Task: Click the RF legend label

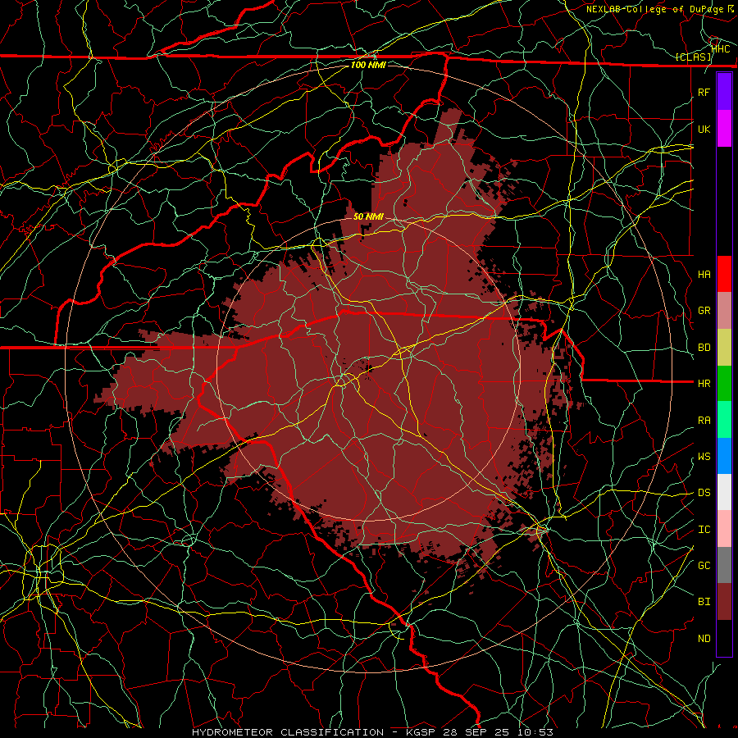Action: tap(704, 92)
